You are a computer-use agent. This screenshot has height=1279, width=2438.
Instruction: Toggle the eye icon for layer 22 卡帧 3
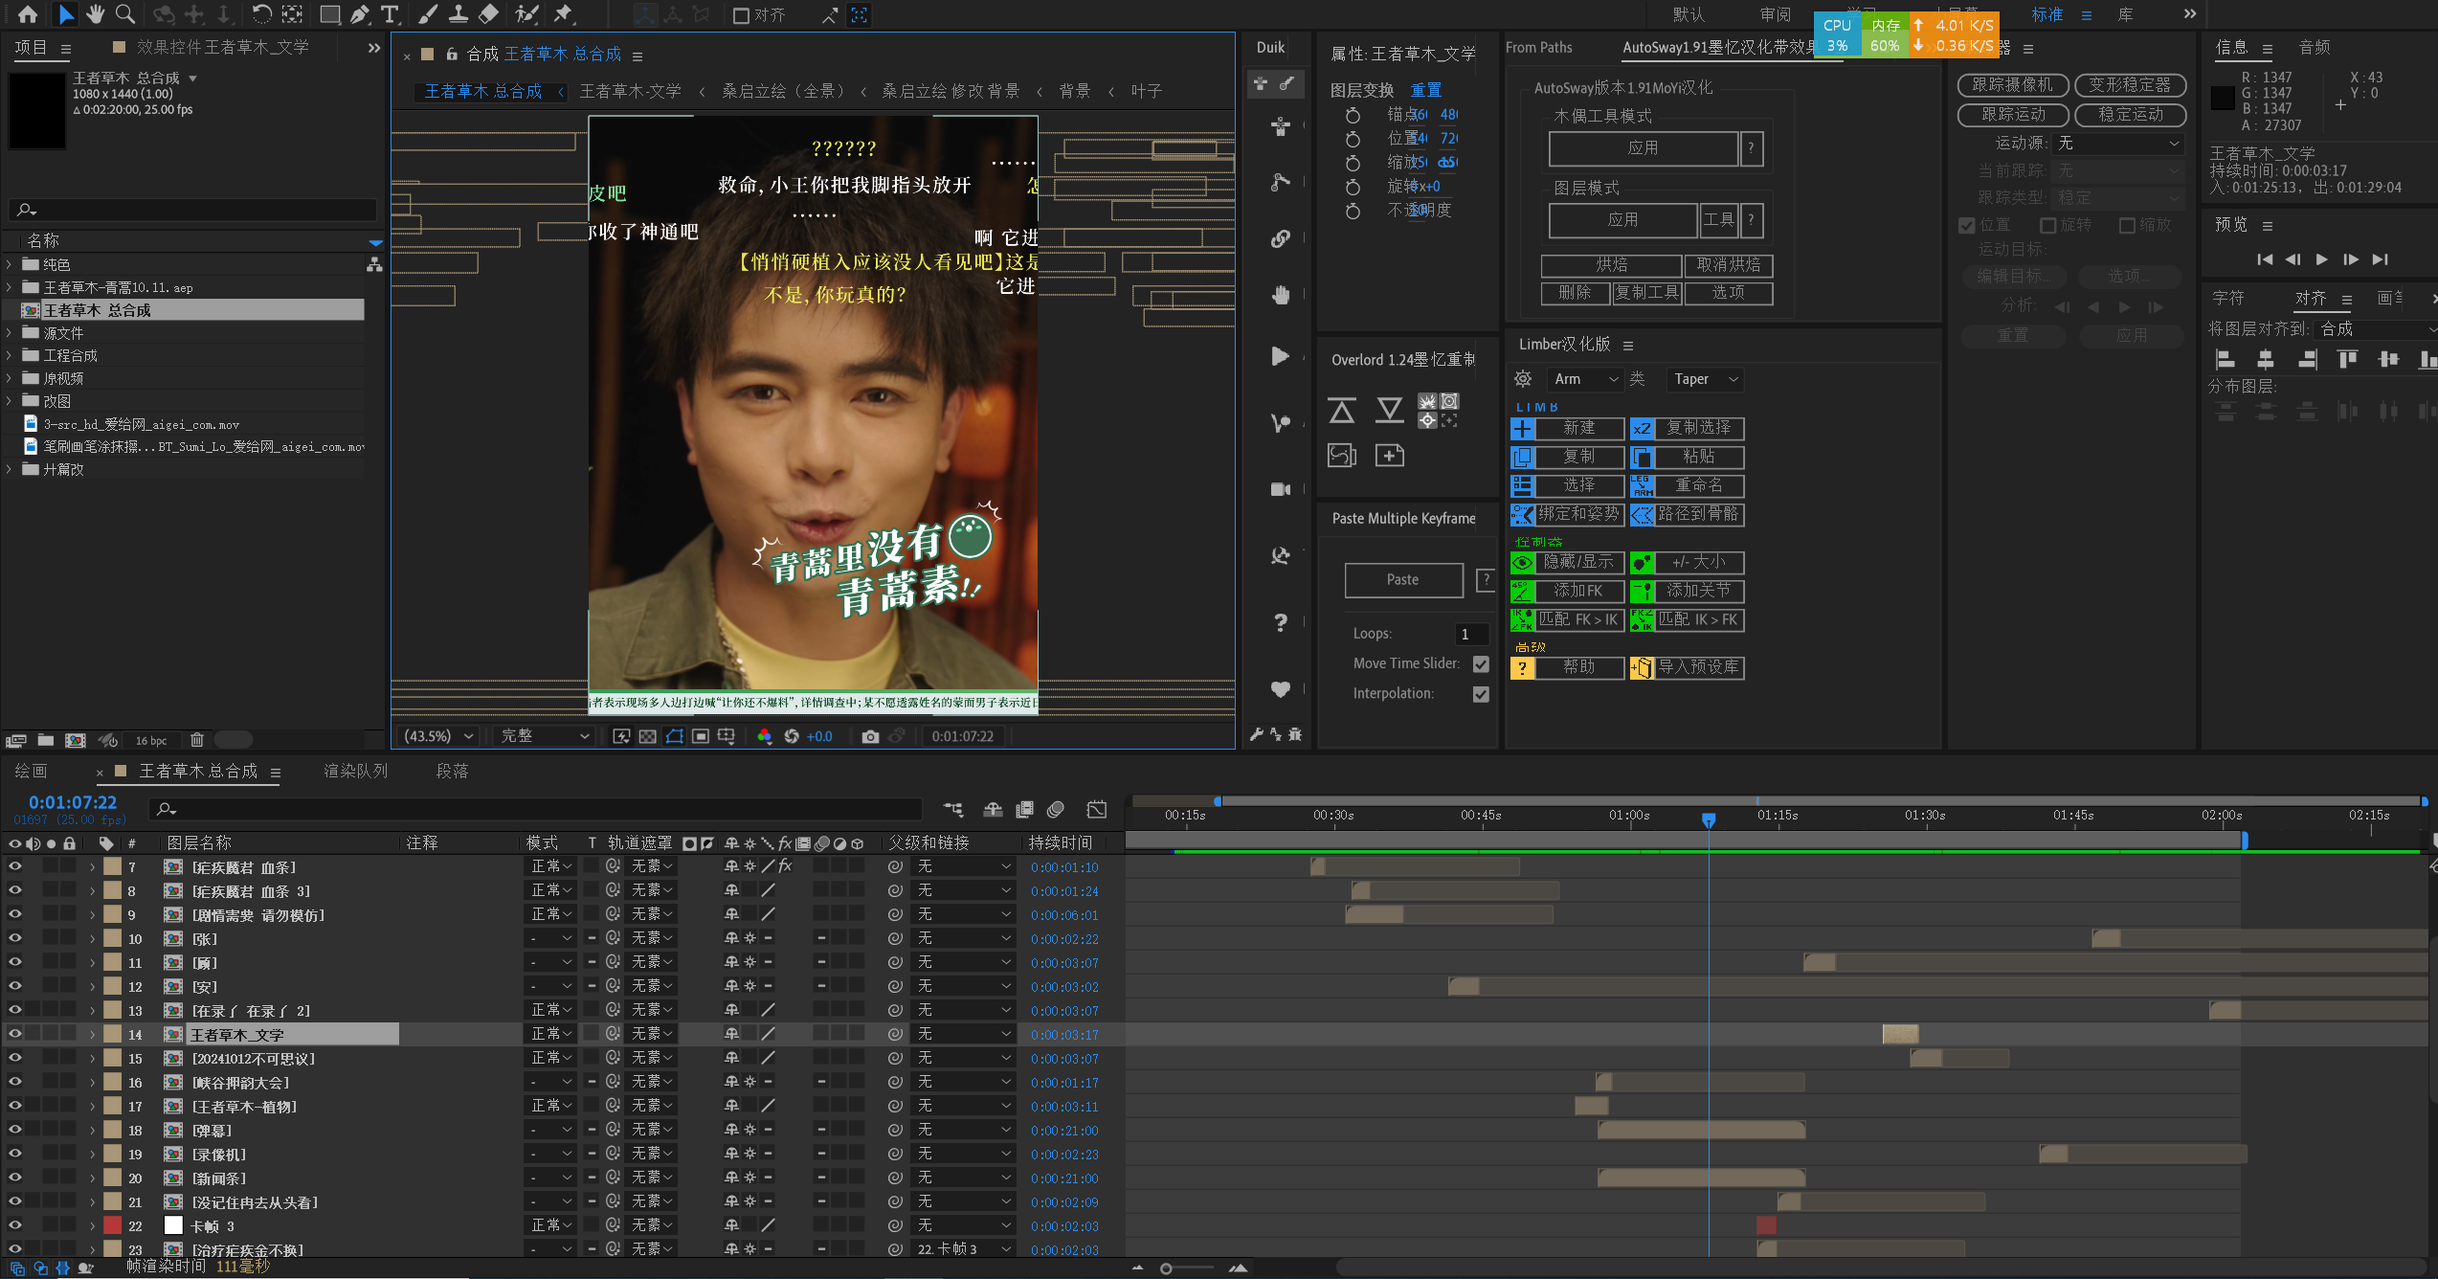click(14, 1224)
